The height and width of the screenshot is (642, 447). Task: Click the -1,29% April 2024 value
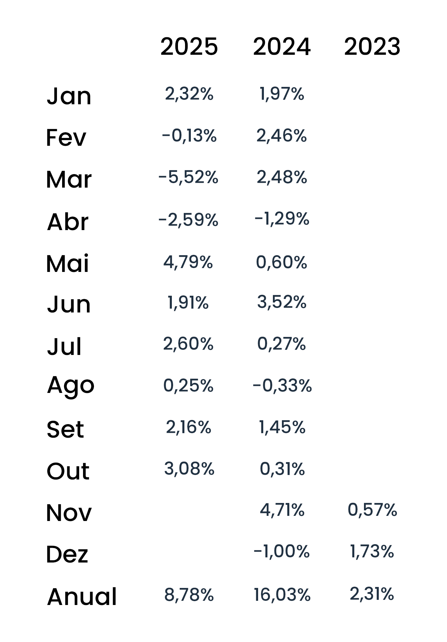(282, 219)
